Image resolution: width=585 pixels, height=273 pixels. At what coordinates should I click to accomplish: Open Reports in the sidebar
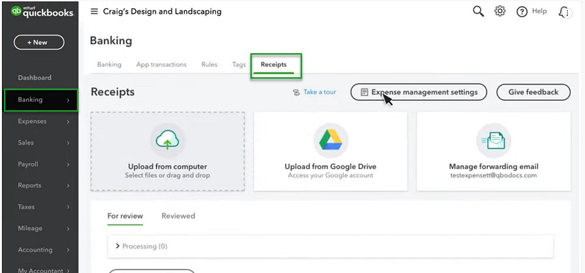(30, 185)
